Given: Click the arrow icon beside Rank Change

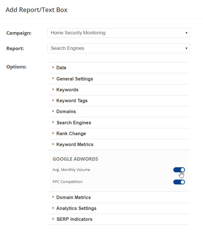Looking at the screenshot, I should pos(53,133).
